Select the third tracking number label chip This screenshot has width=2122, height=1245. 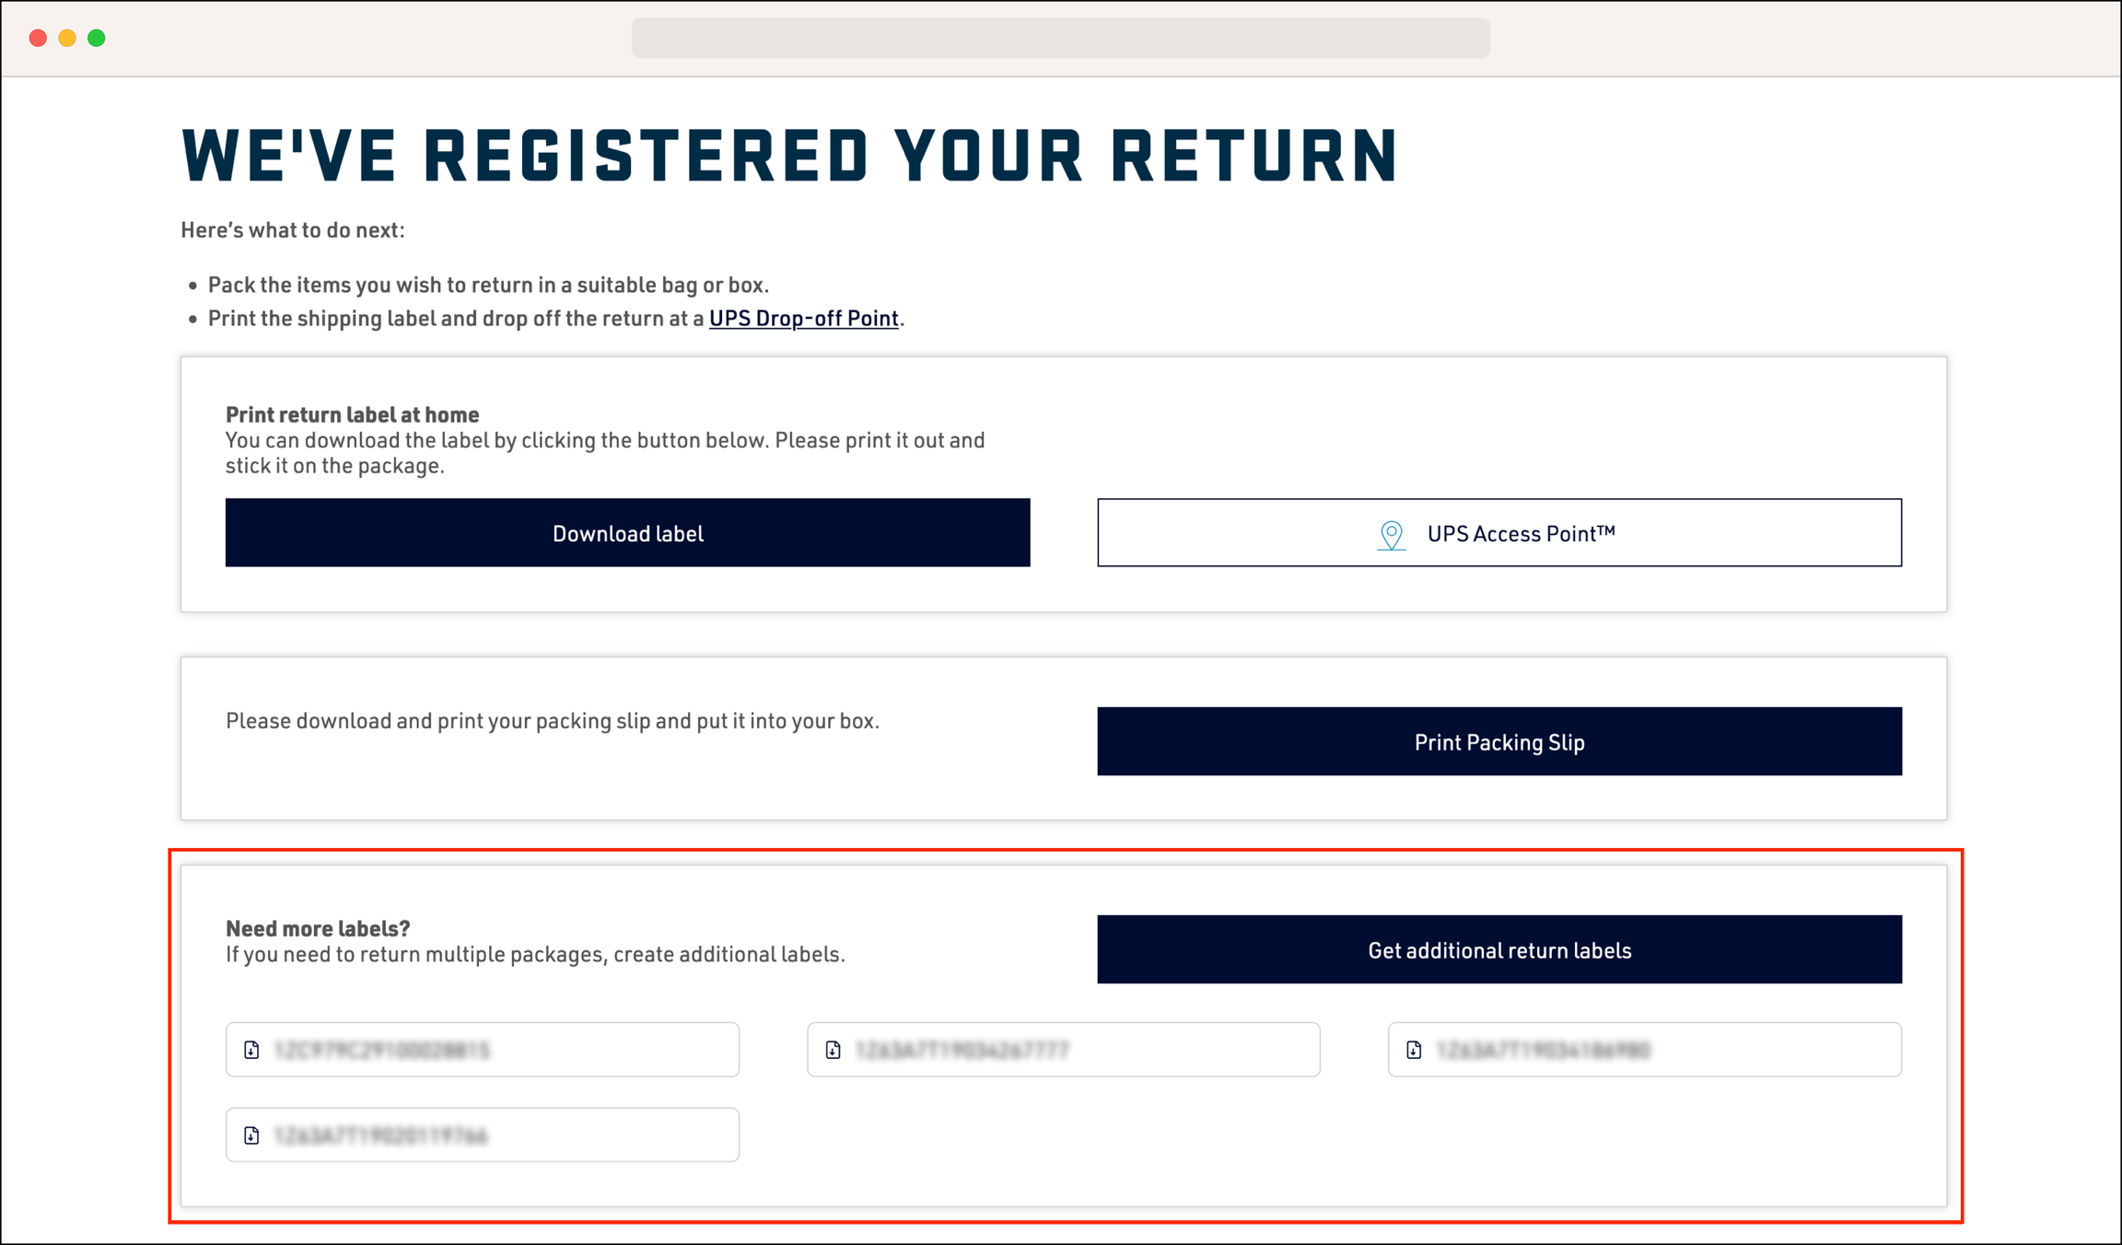(1644, 1049)
